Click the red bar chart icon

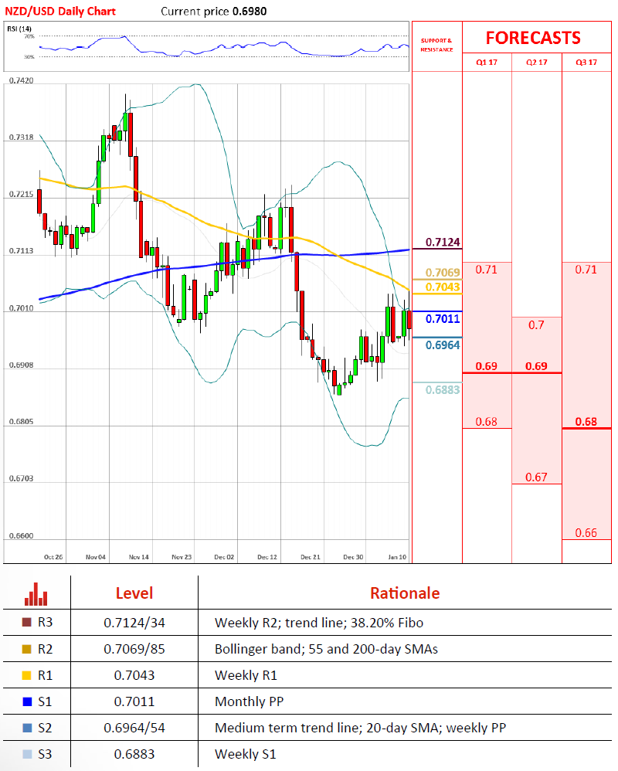coord(36,594)
